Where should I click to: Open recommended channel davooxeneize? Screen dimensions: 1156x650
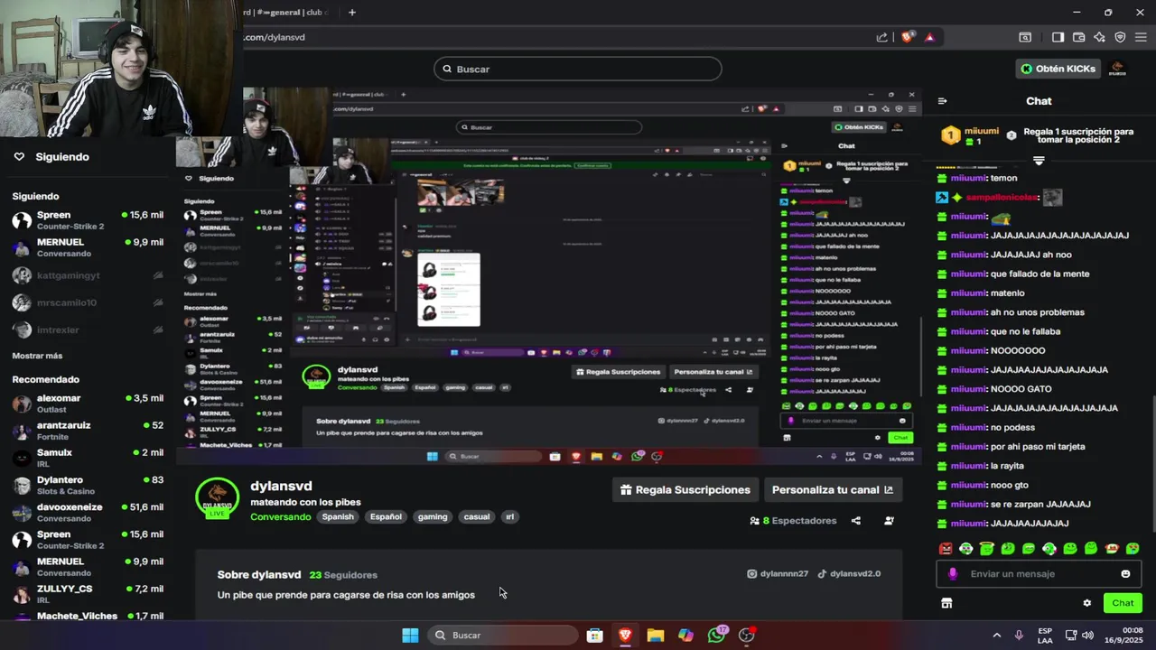pos(88,513)
